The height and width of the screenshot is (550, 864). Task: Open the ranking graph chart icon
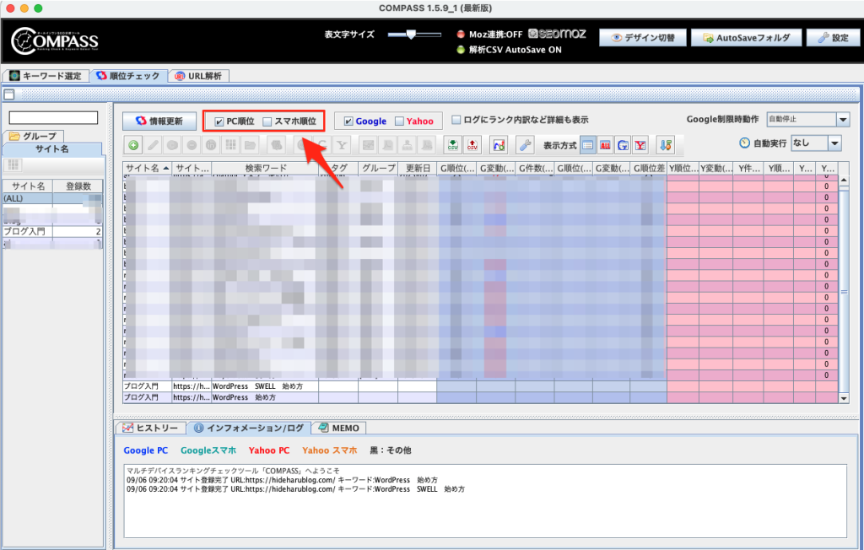tap(499, 145)
